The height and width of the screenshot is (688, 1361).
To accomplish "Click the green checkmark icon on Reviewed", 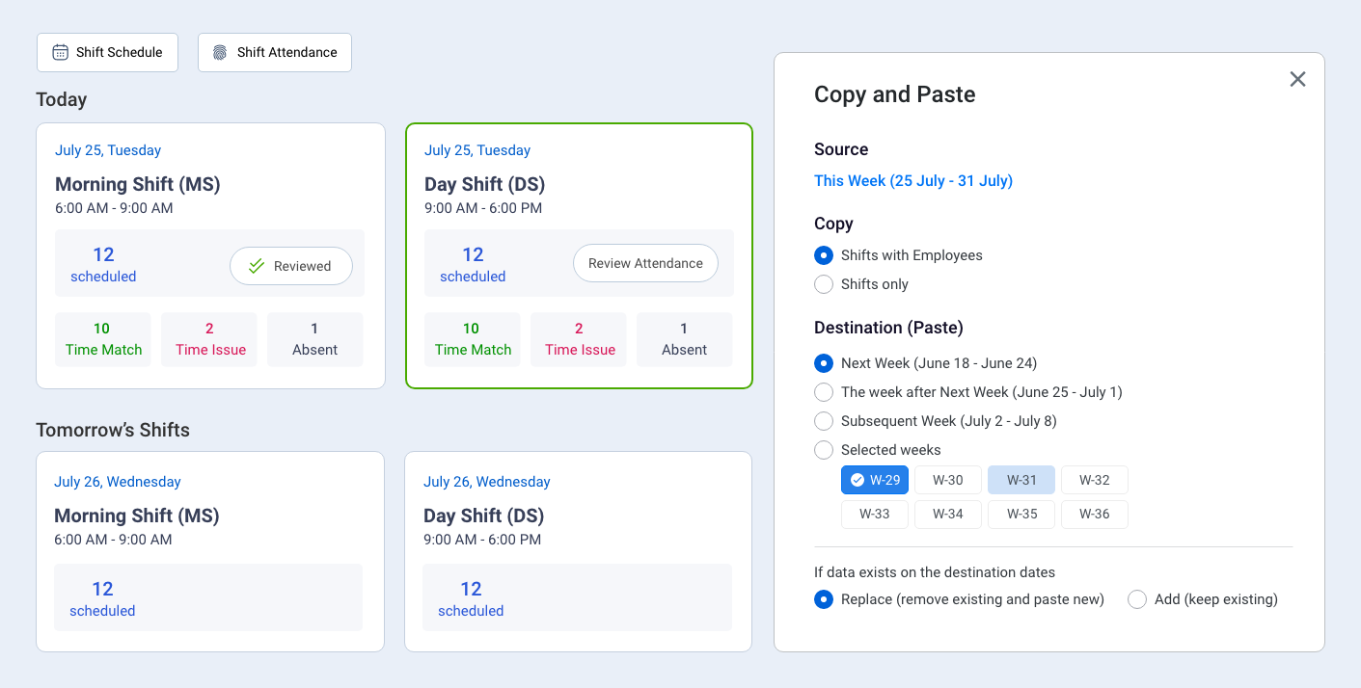I will (x=257, y=266).
